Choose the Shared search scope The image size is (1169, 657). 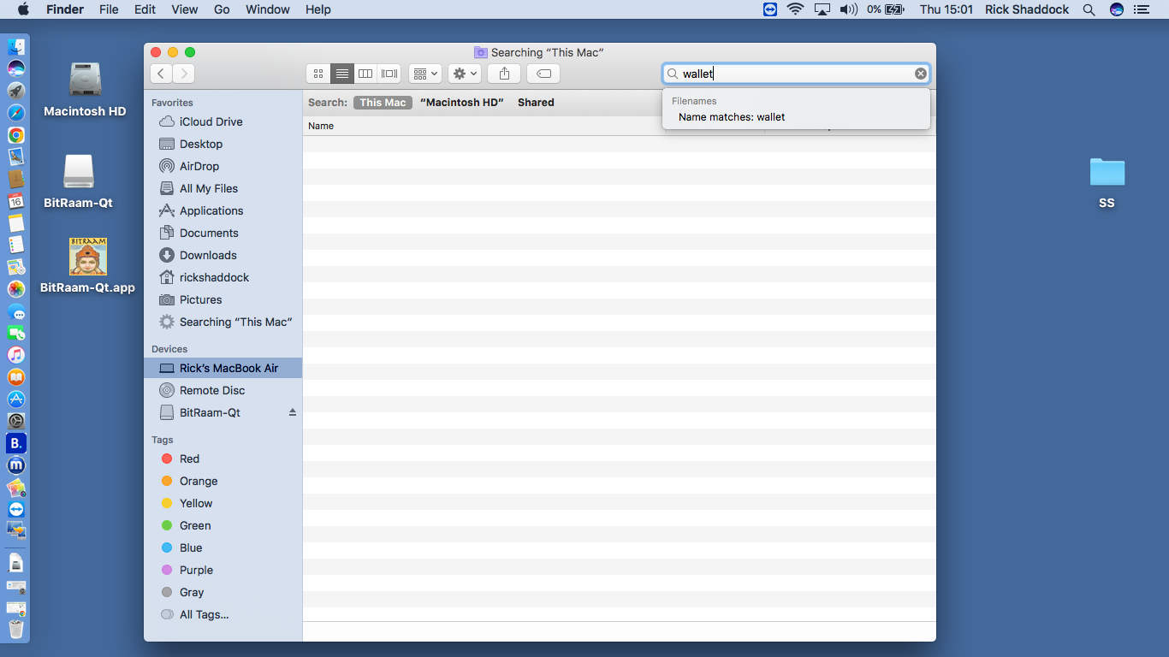click(536, 103)
